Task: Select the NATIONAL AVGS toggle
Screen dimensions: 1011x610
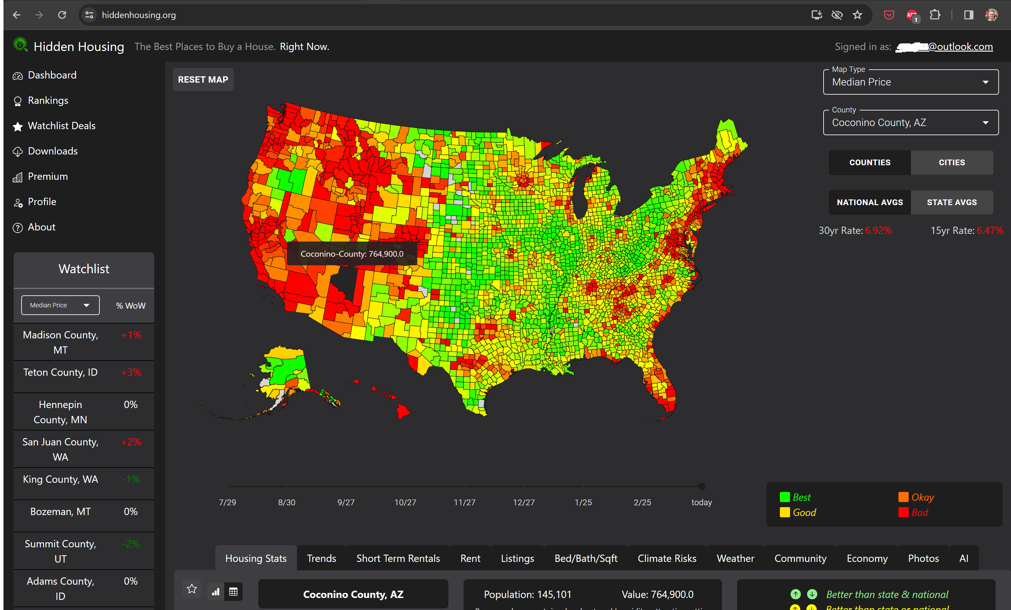Action: click(x=870, y=202)
